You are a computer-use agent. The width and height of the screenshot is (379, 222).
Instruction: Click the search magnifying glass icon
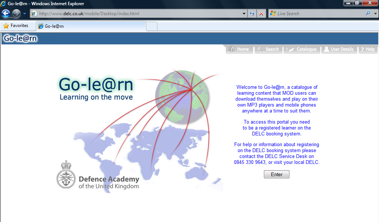point(368,13)
